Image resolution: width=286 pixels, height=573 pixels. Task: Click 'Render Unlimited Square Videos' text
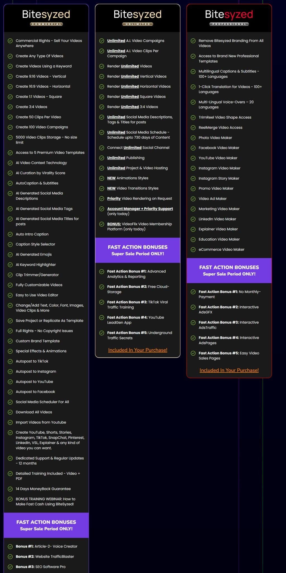click(136, 97)
